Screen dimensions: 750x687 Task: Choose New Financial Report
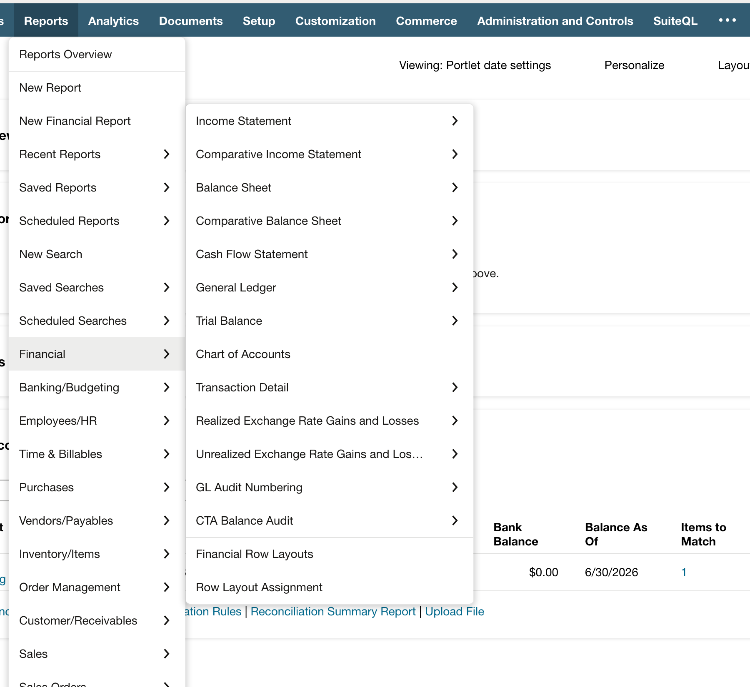tap(97, 121)
